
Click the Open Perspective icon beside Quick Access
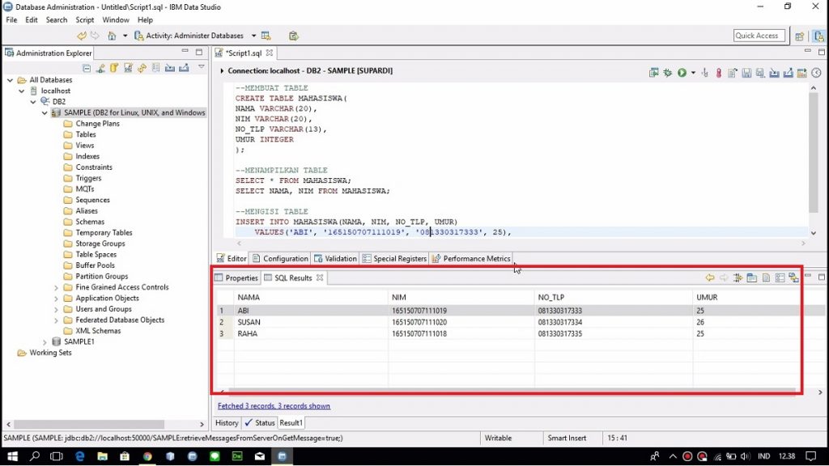coord(800,36)
